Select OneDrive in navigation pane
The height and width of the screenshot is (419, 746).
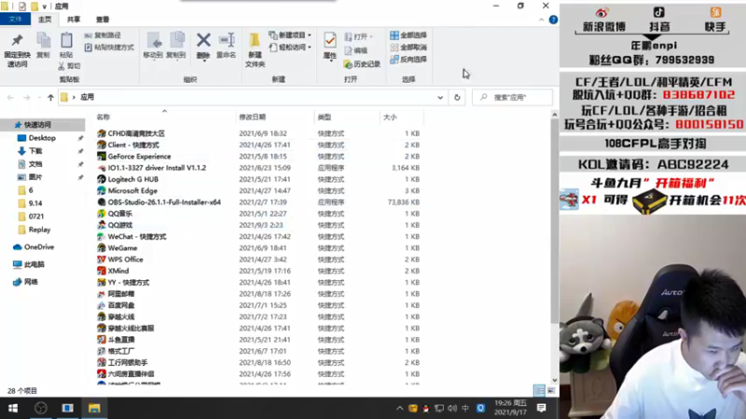[39, 247]
